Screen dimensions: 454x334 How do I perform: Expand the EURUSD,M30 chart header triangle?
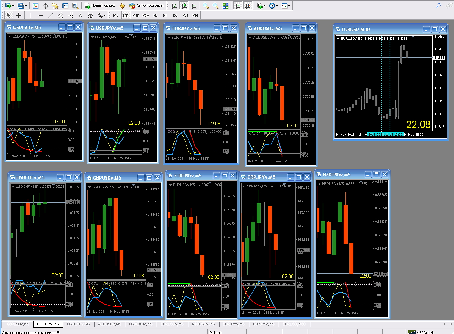point(338,39)
